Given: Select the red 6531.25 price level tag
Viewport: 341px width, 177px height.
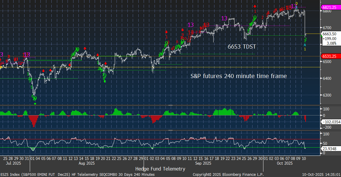Looking at the screenshot, I should pos(330,56).
